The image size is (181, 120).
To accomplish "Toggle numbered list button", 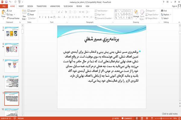I will 75,12.
